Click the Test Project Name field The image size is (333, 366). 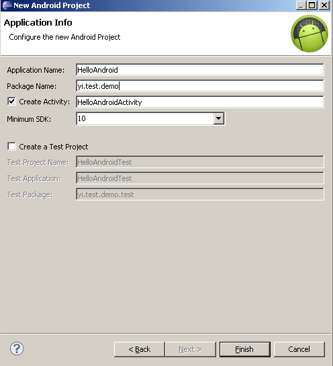click(x=200, y=162)
